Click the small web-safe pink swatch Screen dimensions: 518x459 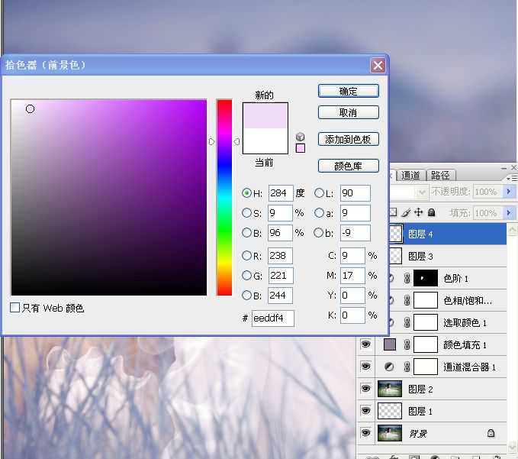(x=301, y=148)
